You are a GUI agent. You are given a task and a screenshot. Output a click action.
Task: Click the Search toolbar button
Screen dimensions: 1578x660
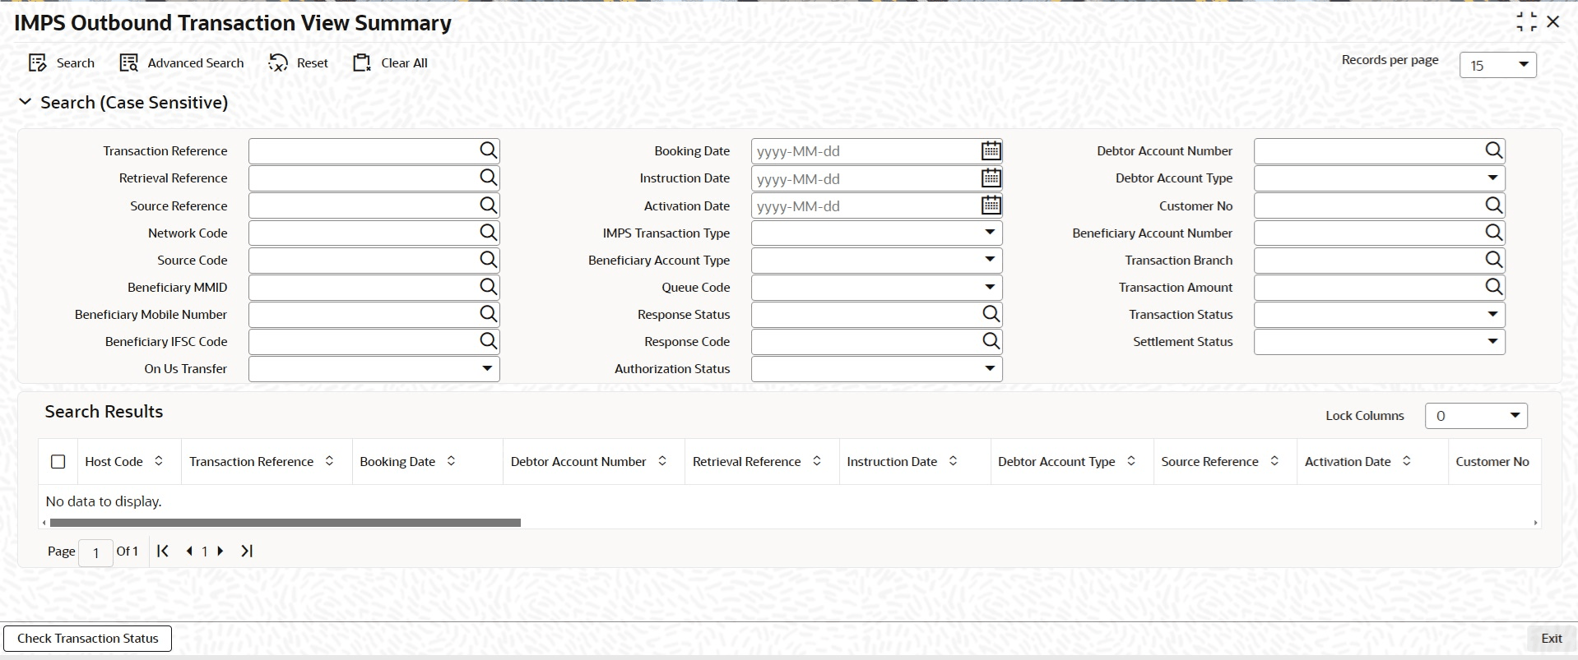(x=62, y=63)
